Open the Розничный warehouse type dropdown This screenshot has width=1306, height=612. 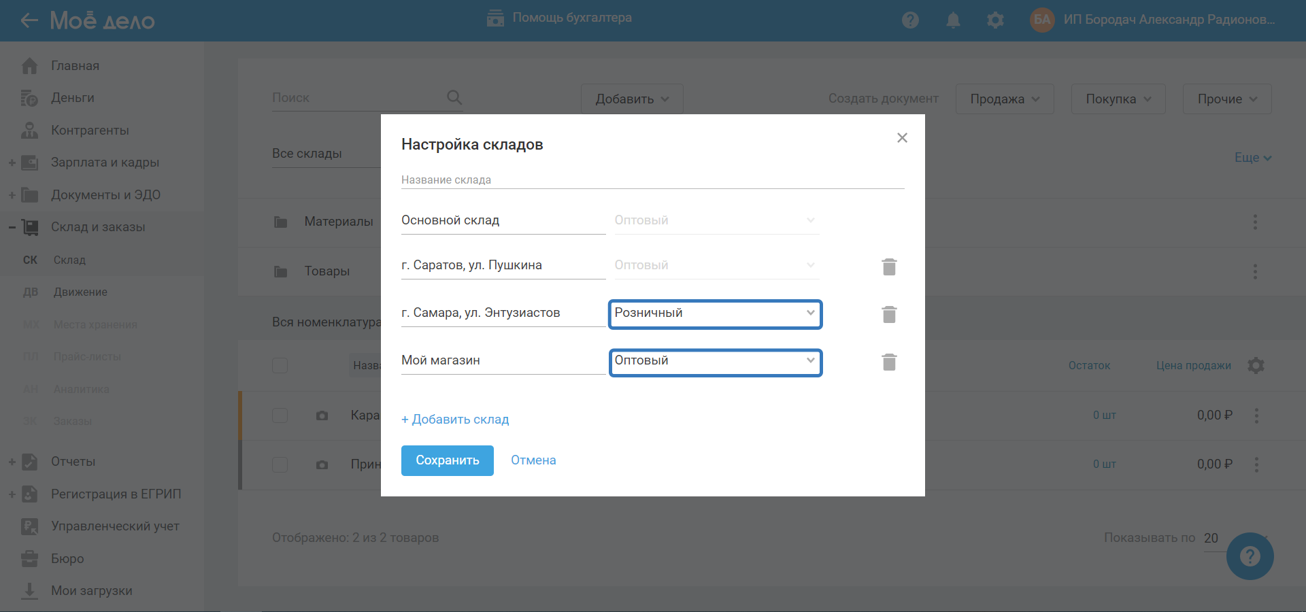pyautogui.click(x=715, y=313)
